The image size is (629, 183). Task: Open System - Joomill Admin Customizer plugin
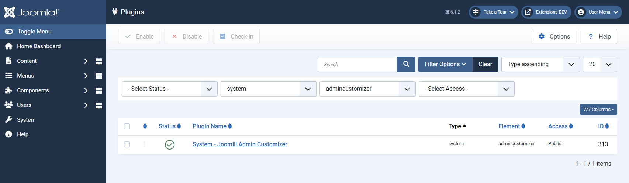[x=240, y=144]
